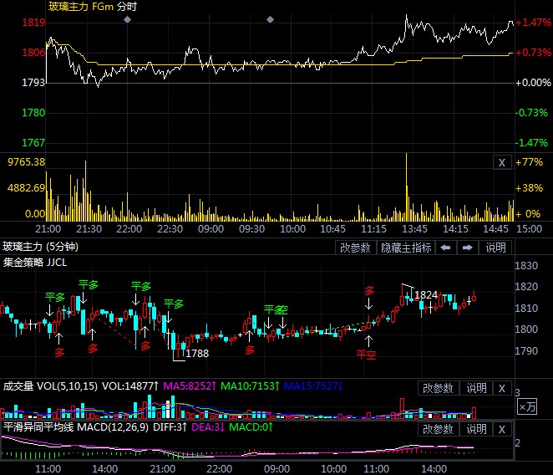Click the first diamond marker on the 分时 chart
This screenshot has width=553, height=475.
click(x=127, y=18)
